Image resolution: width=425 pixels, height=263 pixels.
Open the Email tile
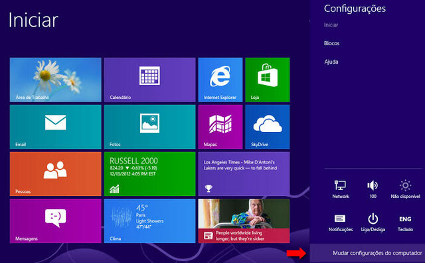pos(56,127)
